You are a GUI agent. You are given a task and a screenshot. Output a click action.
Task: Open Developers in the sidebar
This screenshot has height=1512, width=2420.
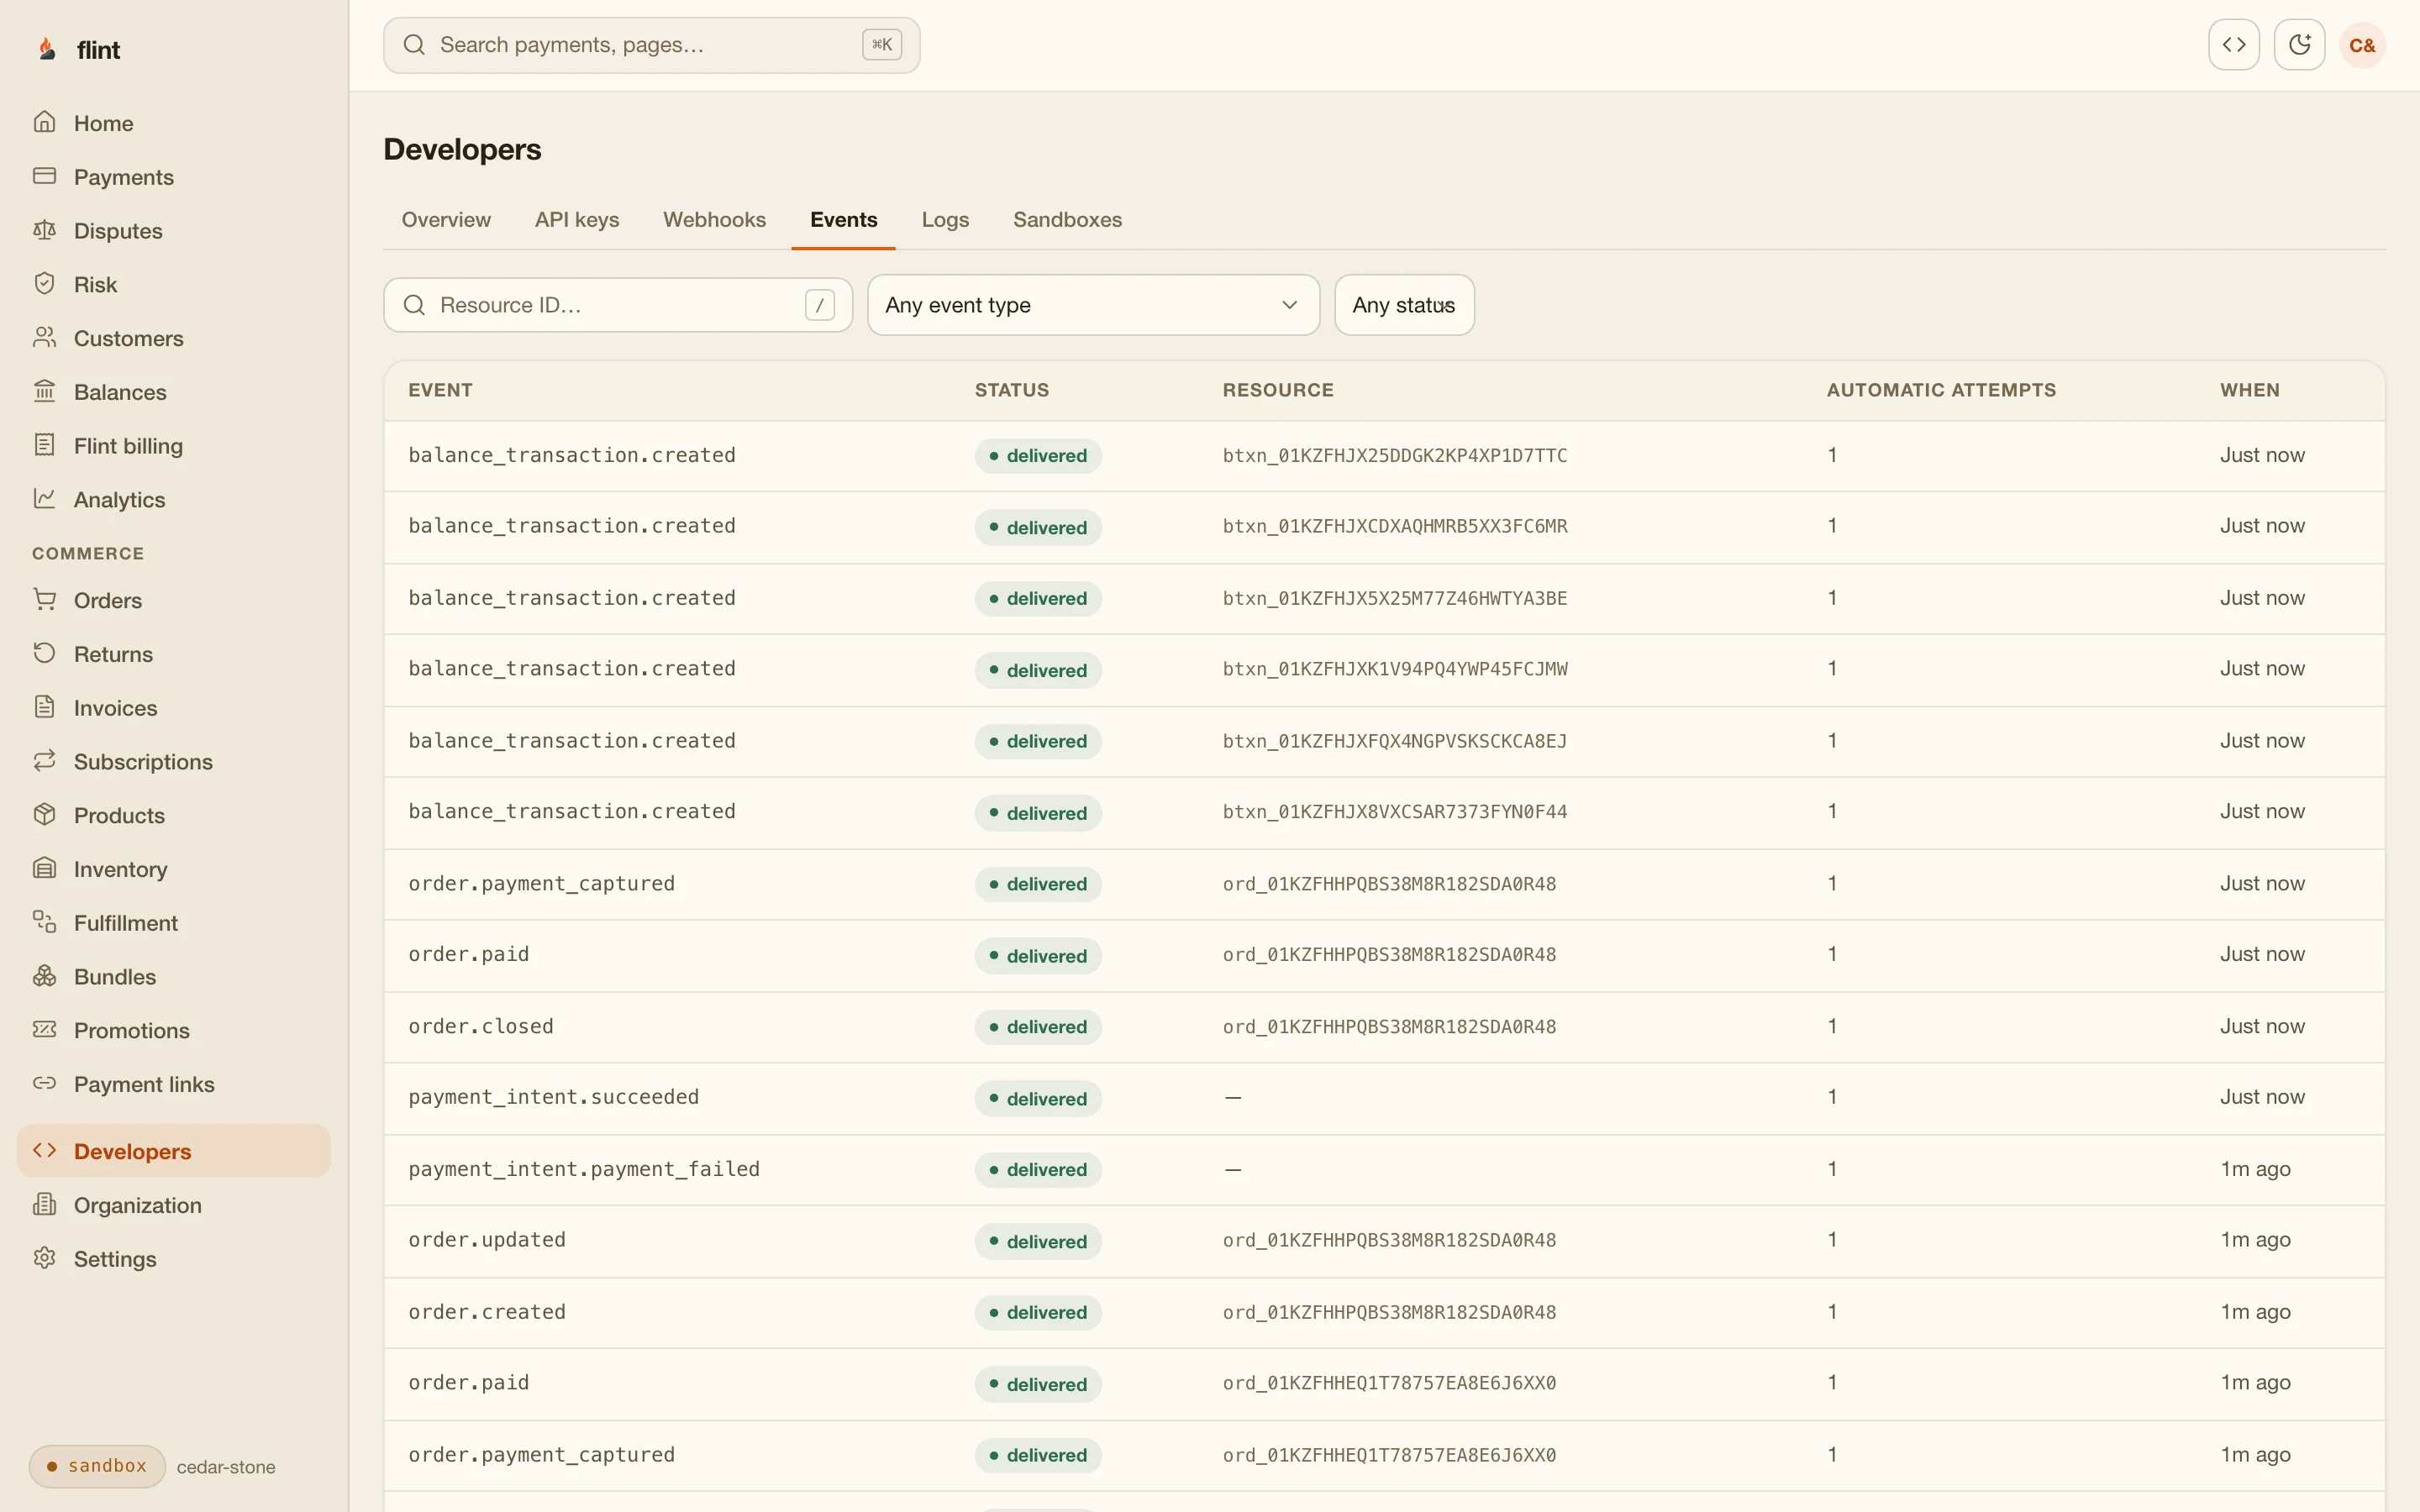click(x=174, y=1151)
